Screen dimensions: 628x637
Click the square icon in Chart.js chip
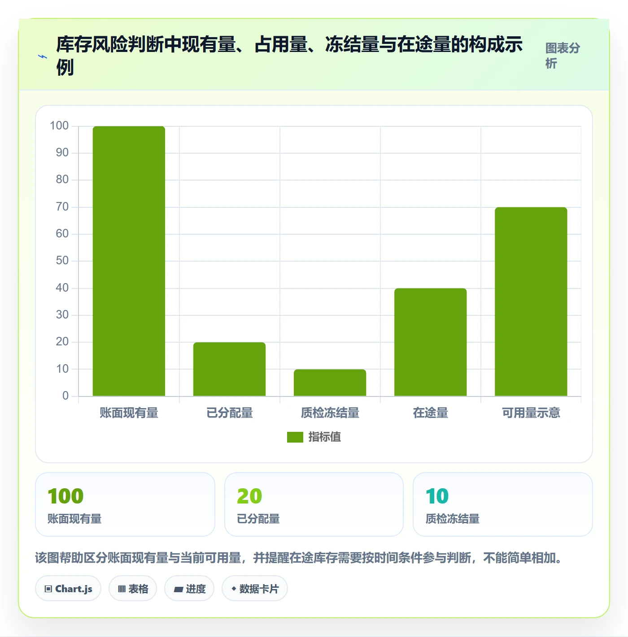(x=48, y=589)
